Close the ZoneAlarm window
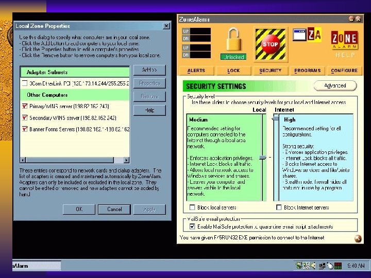Viewport: 371px width, 278px height. 358,19
